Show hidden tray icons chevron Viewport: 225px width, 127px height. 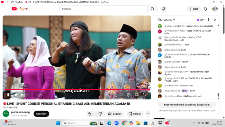pos(194,123)
